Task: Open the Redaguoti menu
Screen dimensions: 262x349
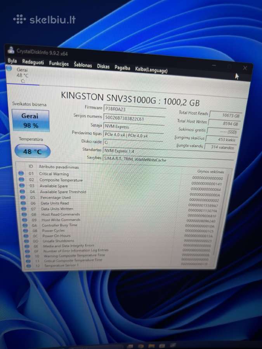Action: [33, 62]
